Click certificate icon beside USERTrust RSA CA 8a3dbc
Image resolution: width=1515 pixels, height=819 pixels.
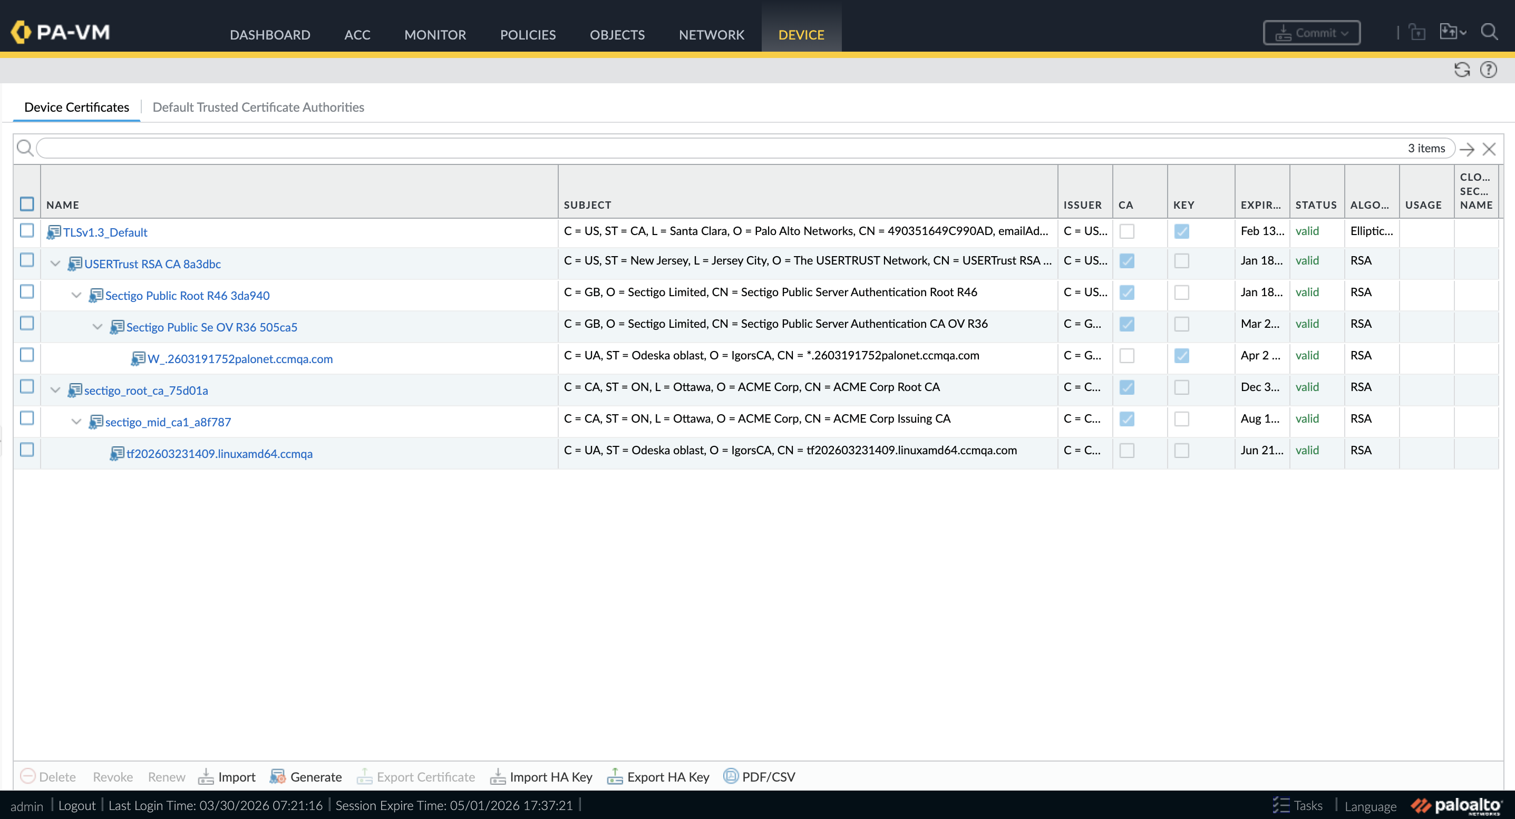(75, 264)
